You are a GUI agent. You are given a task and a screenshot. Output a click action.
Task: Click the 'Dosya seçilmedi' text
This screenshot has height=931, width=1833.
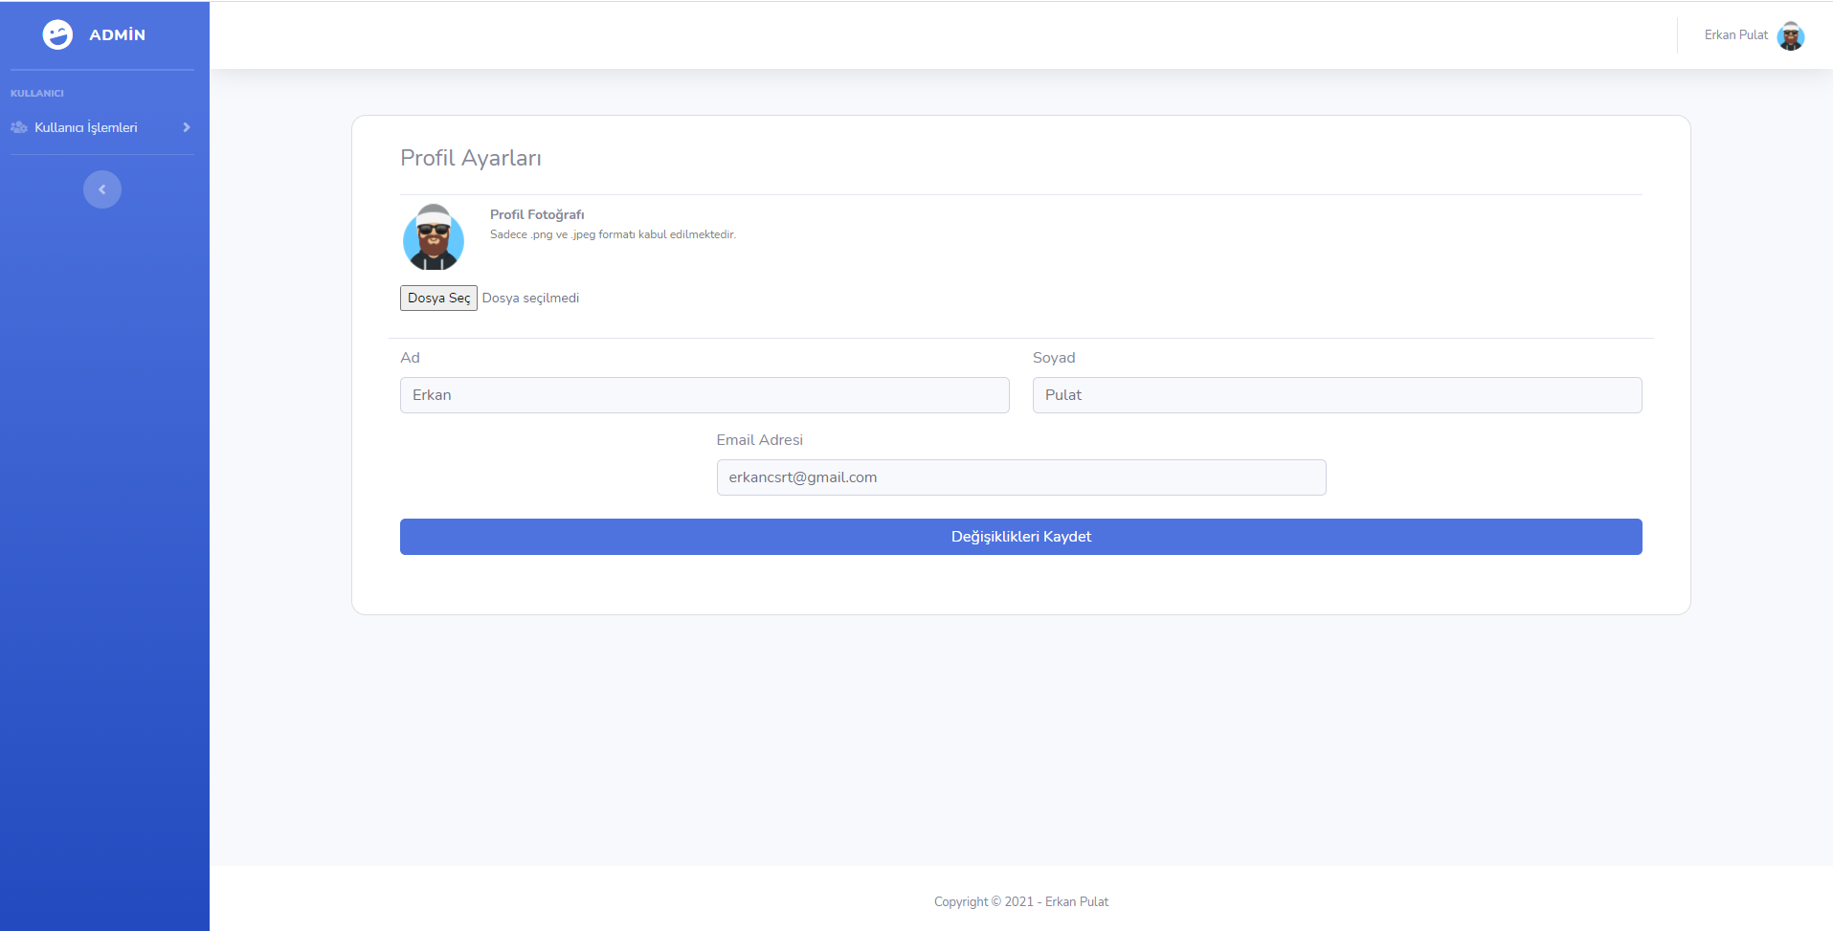530,298
